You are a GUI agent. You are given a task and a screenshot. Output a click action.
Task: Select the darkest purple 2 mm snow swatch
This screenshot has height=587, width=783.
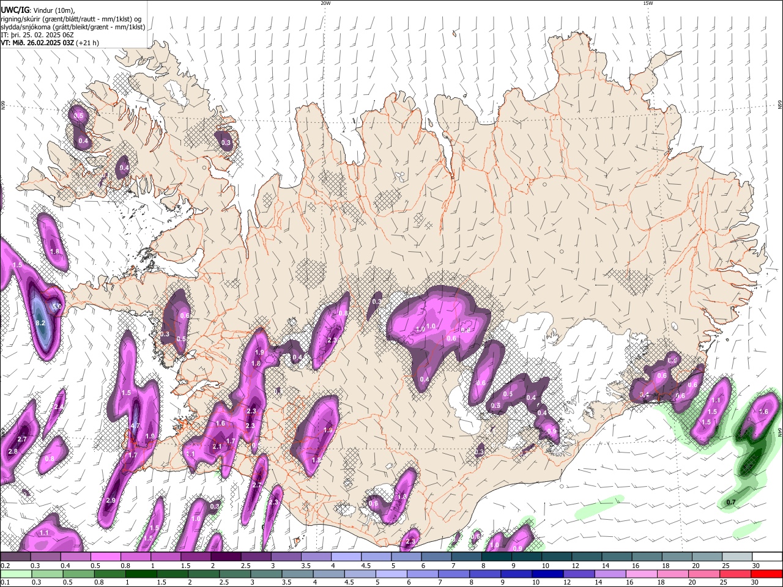click(x=226, y=556)
